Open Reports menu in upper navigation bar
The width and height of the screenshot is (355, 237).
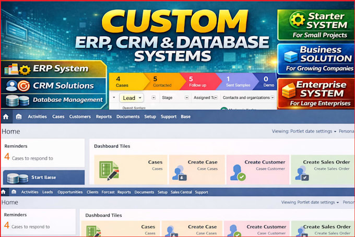click(104, 116)
